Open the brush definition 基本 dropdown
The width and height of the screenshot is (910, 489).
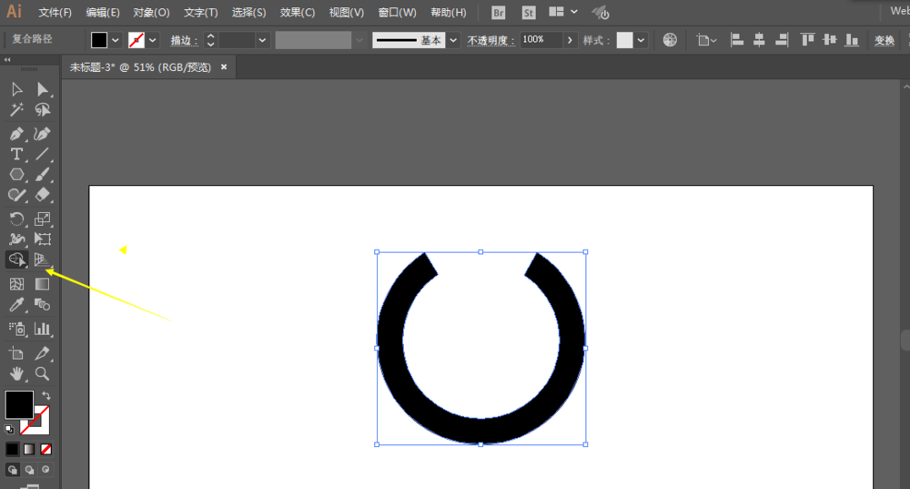tap(453, 40)
